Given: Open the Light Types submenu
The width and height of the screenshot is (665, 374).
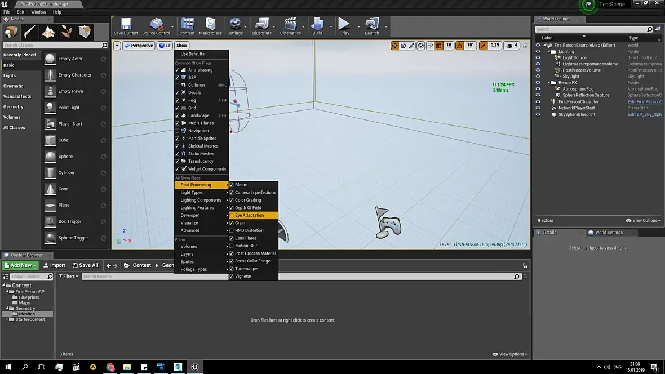Looking at the screenshot, I should point(192,193).
